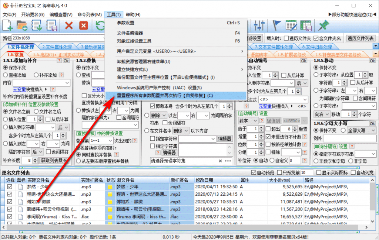Toggle the 剪裁本身 checkbox
379x240 pixels.
(152, 106)
